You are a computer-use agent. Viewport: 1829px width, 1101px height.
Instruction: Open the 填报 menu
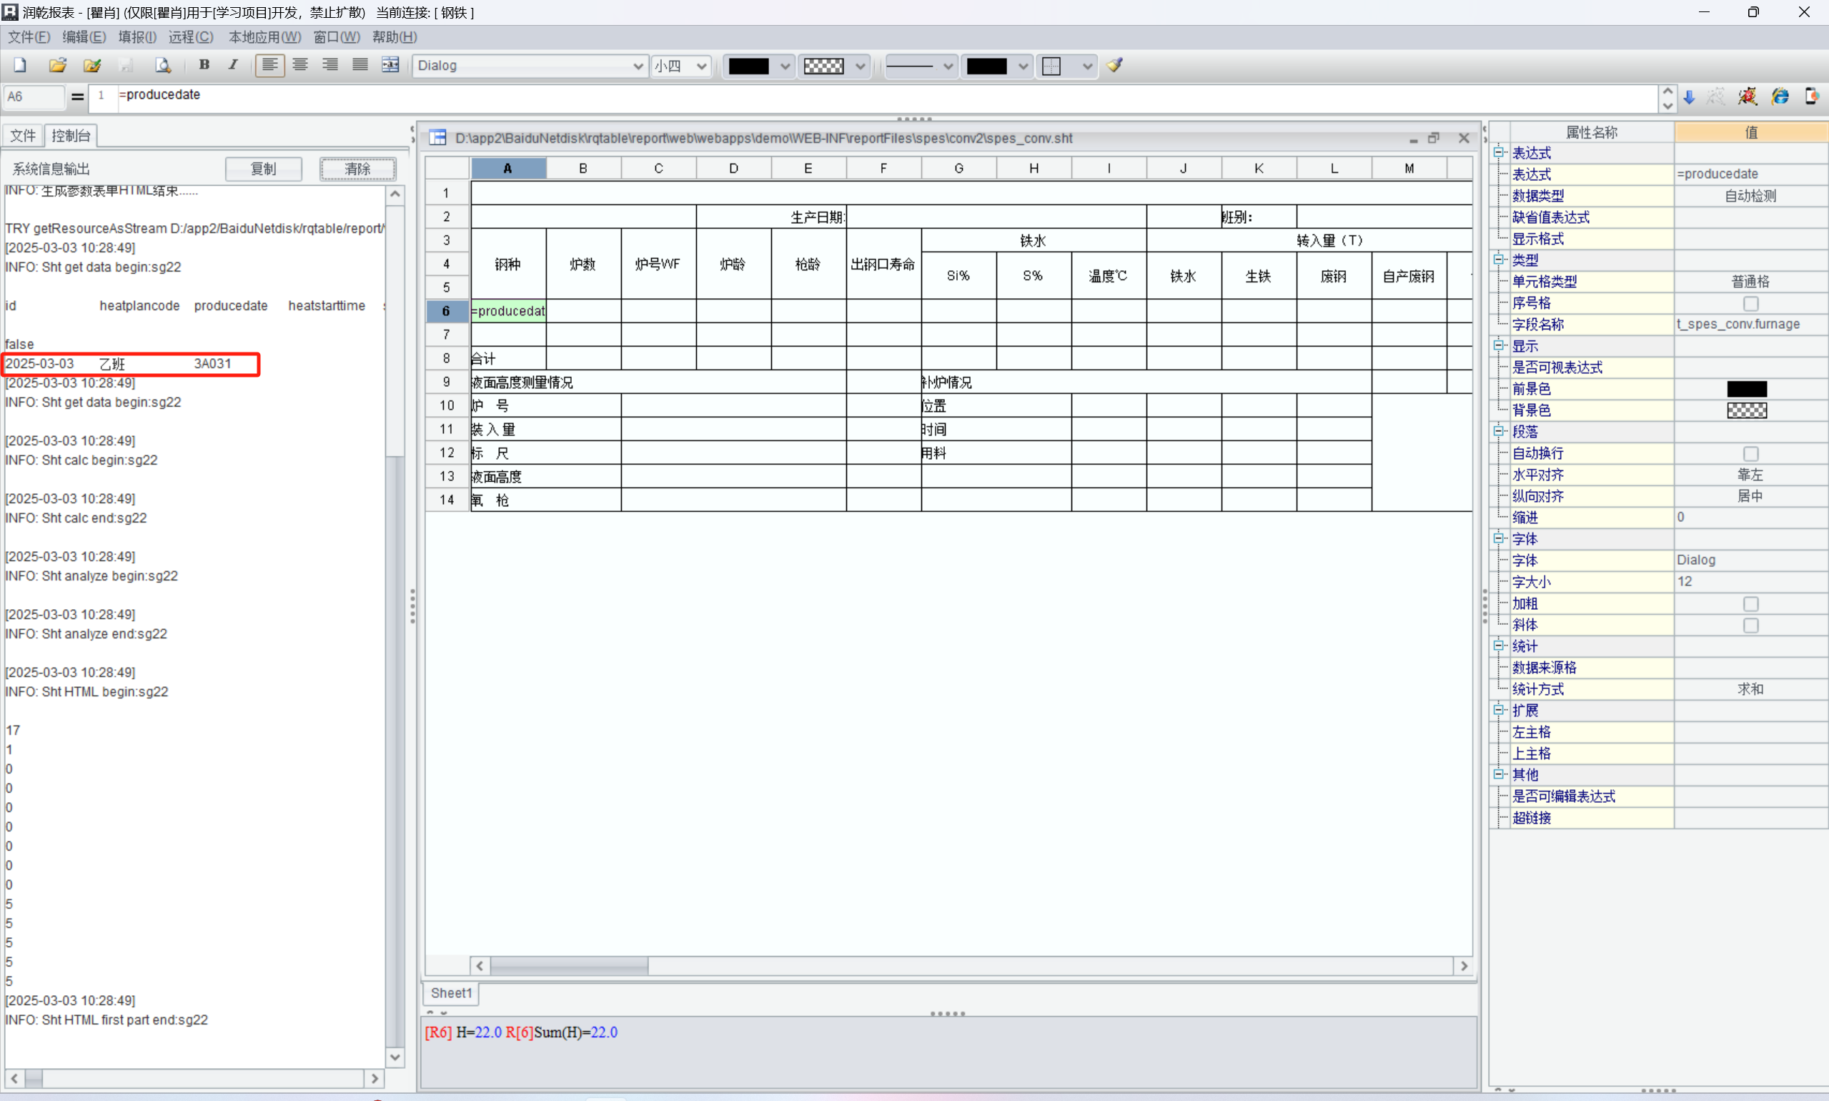pos(137,36)
